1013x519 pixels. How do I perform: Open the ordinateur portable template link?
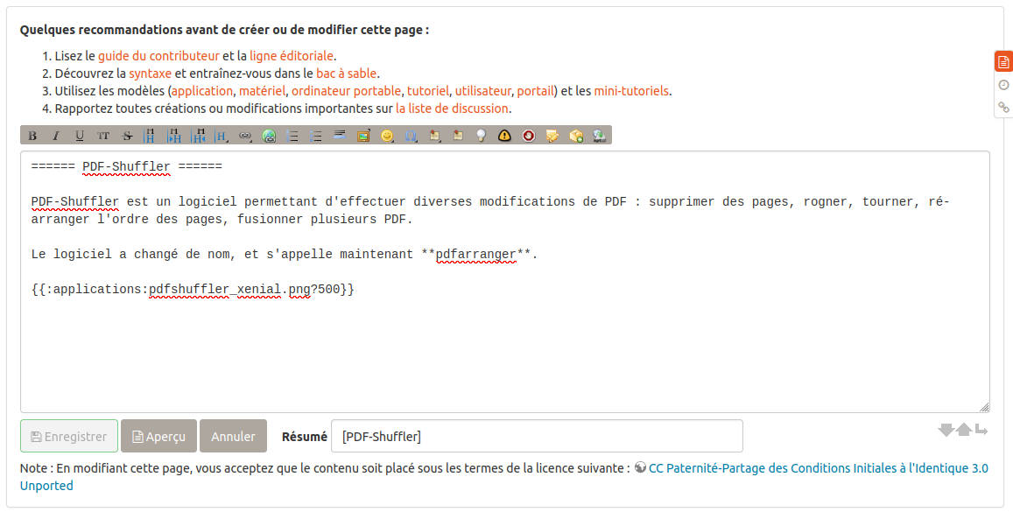pos(347,91)
